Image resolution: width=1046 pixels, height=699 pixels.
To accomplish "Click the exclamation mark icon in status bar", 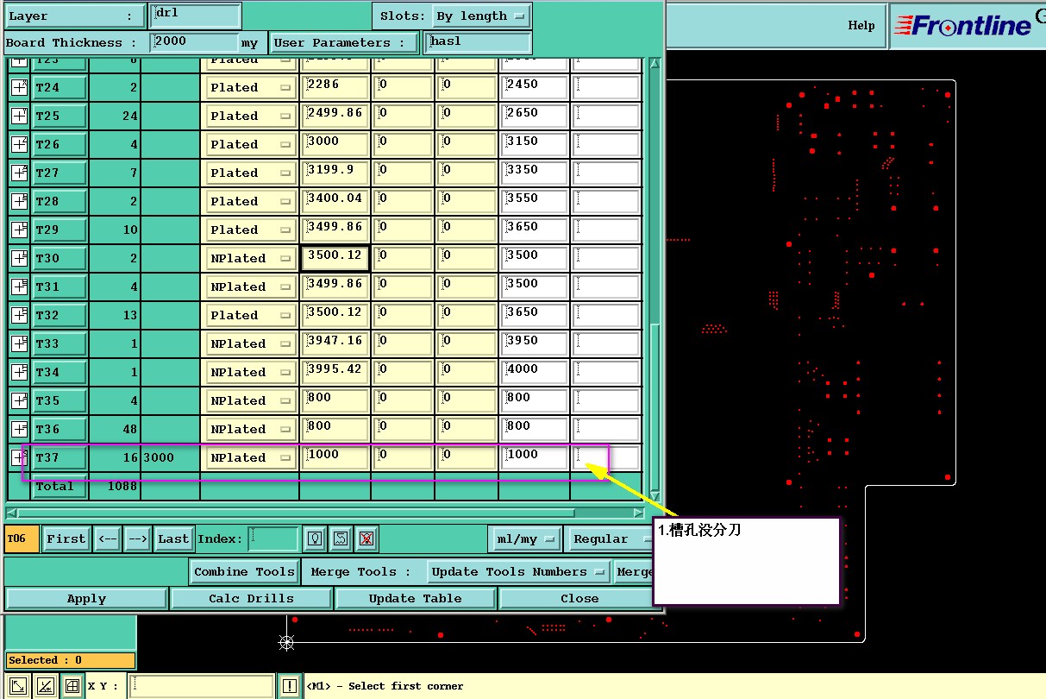I will point(290,687).
